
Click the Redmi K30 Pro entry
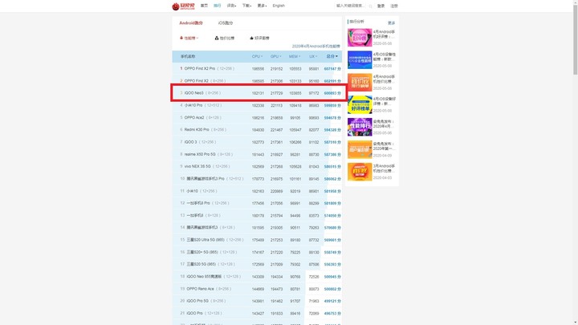(x=257, y=130)
